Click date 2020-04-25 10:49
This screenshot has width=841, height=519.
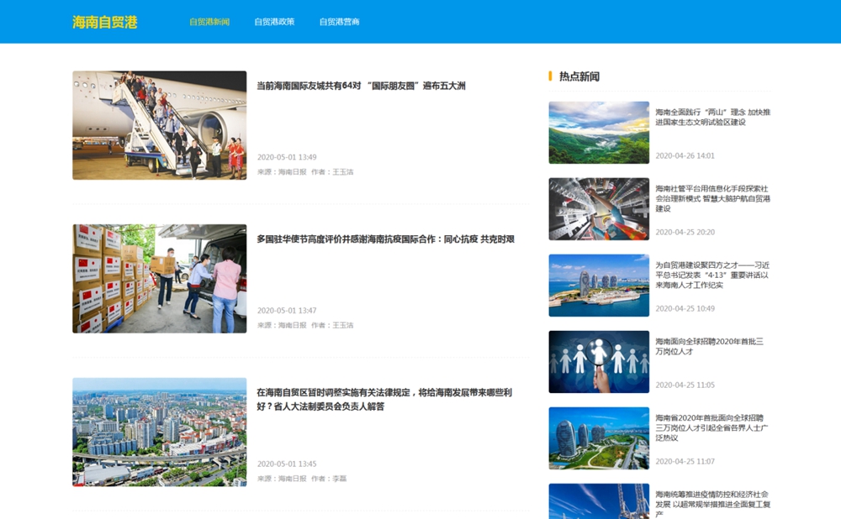click(685, 308)
